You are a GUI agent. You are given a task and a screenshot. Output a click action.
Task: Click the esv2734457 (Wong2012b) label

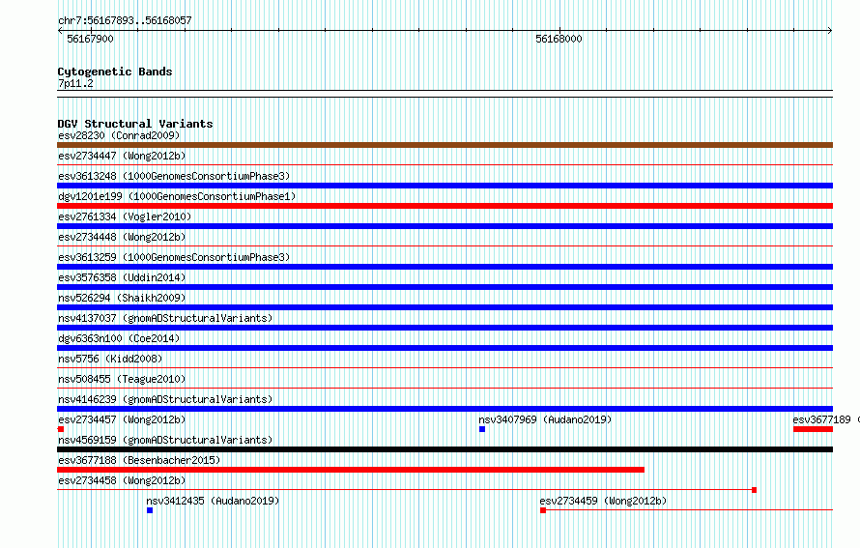tap(122, 419)
